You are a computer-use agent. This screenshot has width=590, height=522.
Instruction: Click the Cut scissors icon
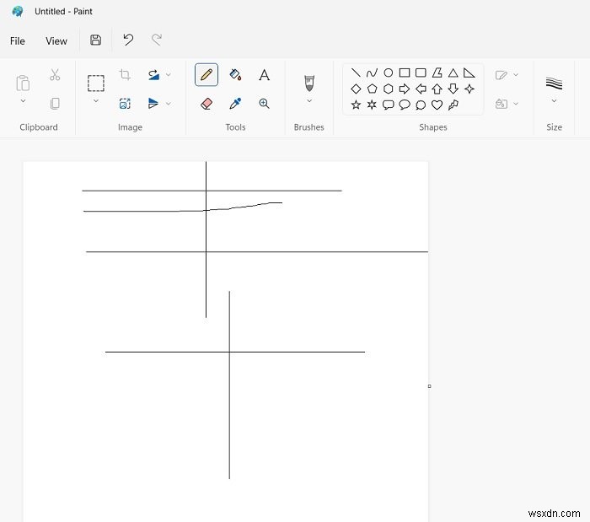point(55,74)
